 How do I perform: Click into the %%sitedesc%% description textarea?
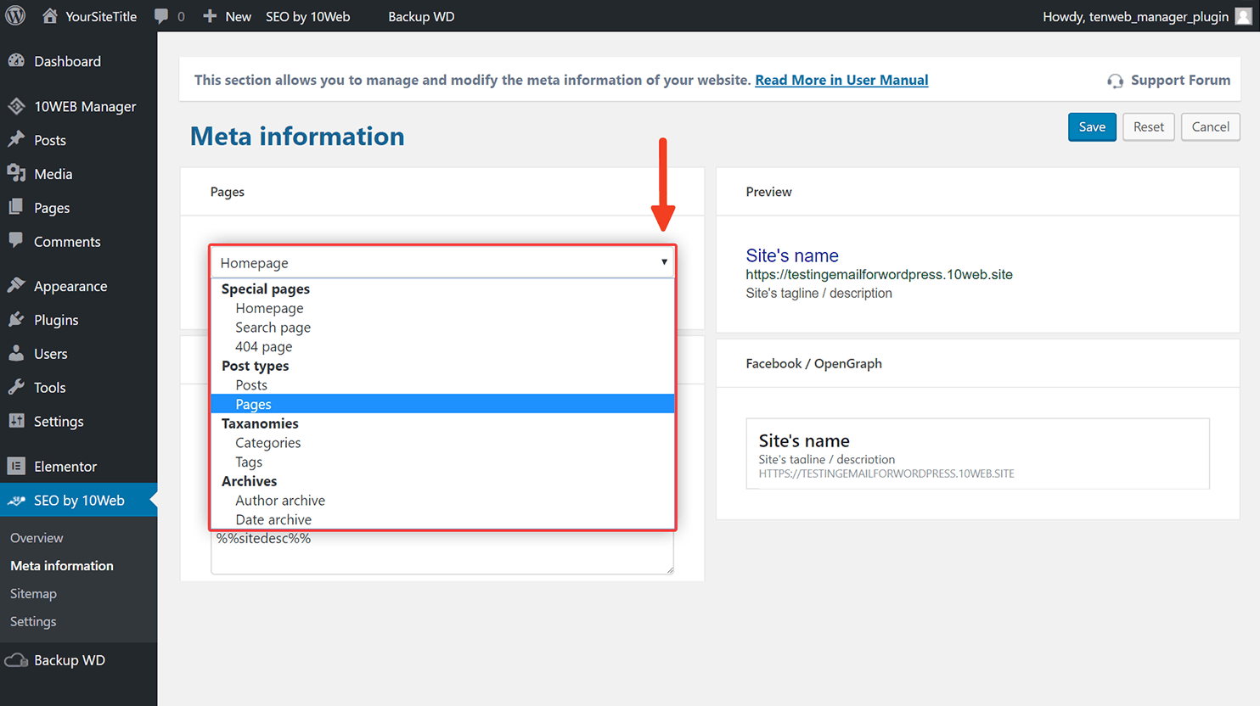click(x=442, y=552)
